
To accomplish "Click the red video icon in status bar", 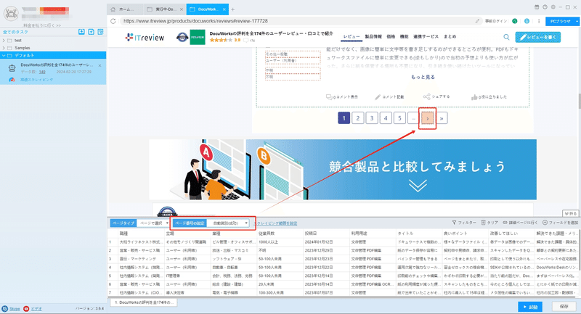I will (26, 308).
